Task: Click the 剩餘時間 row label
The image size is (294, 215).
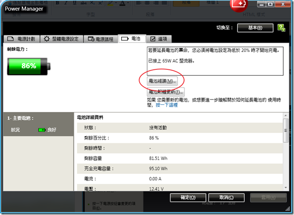Action: [94, 148]
